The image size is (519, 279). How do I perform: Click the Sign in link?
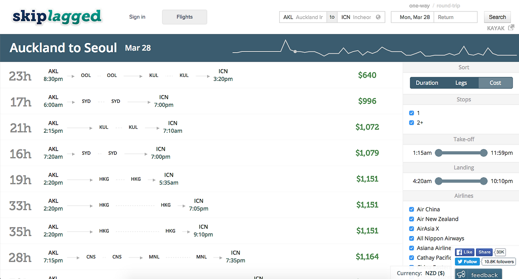[x=137, y=17]
